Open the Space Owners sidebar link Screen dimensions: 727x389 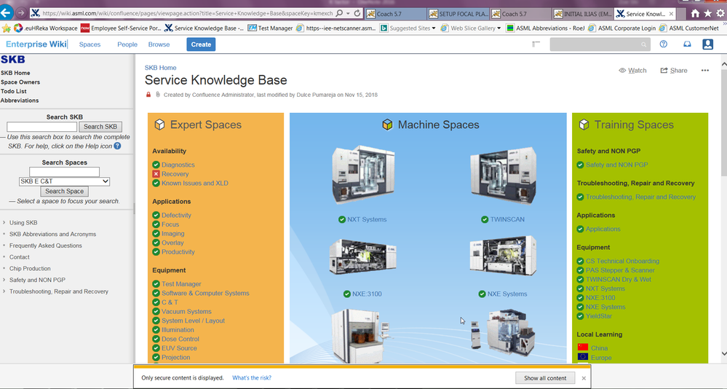(20, 82)
